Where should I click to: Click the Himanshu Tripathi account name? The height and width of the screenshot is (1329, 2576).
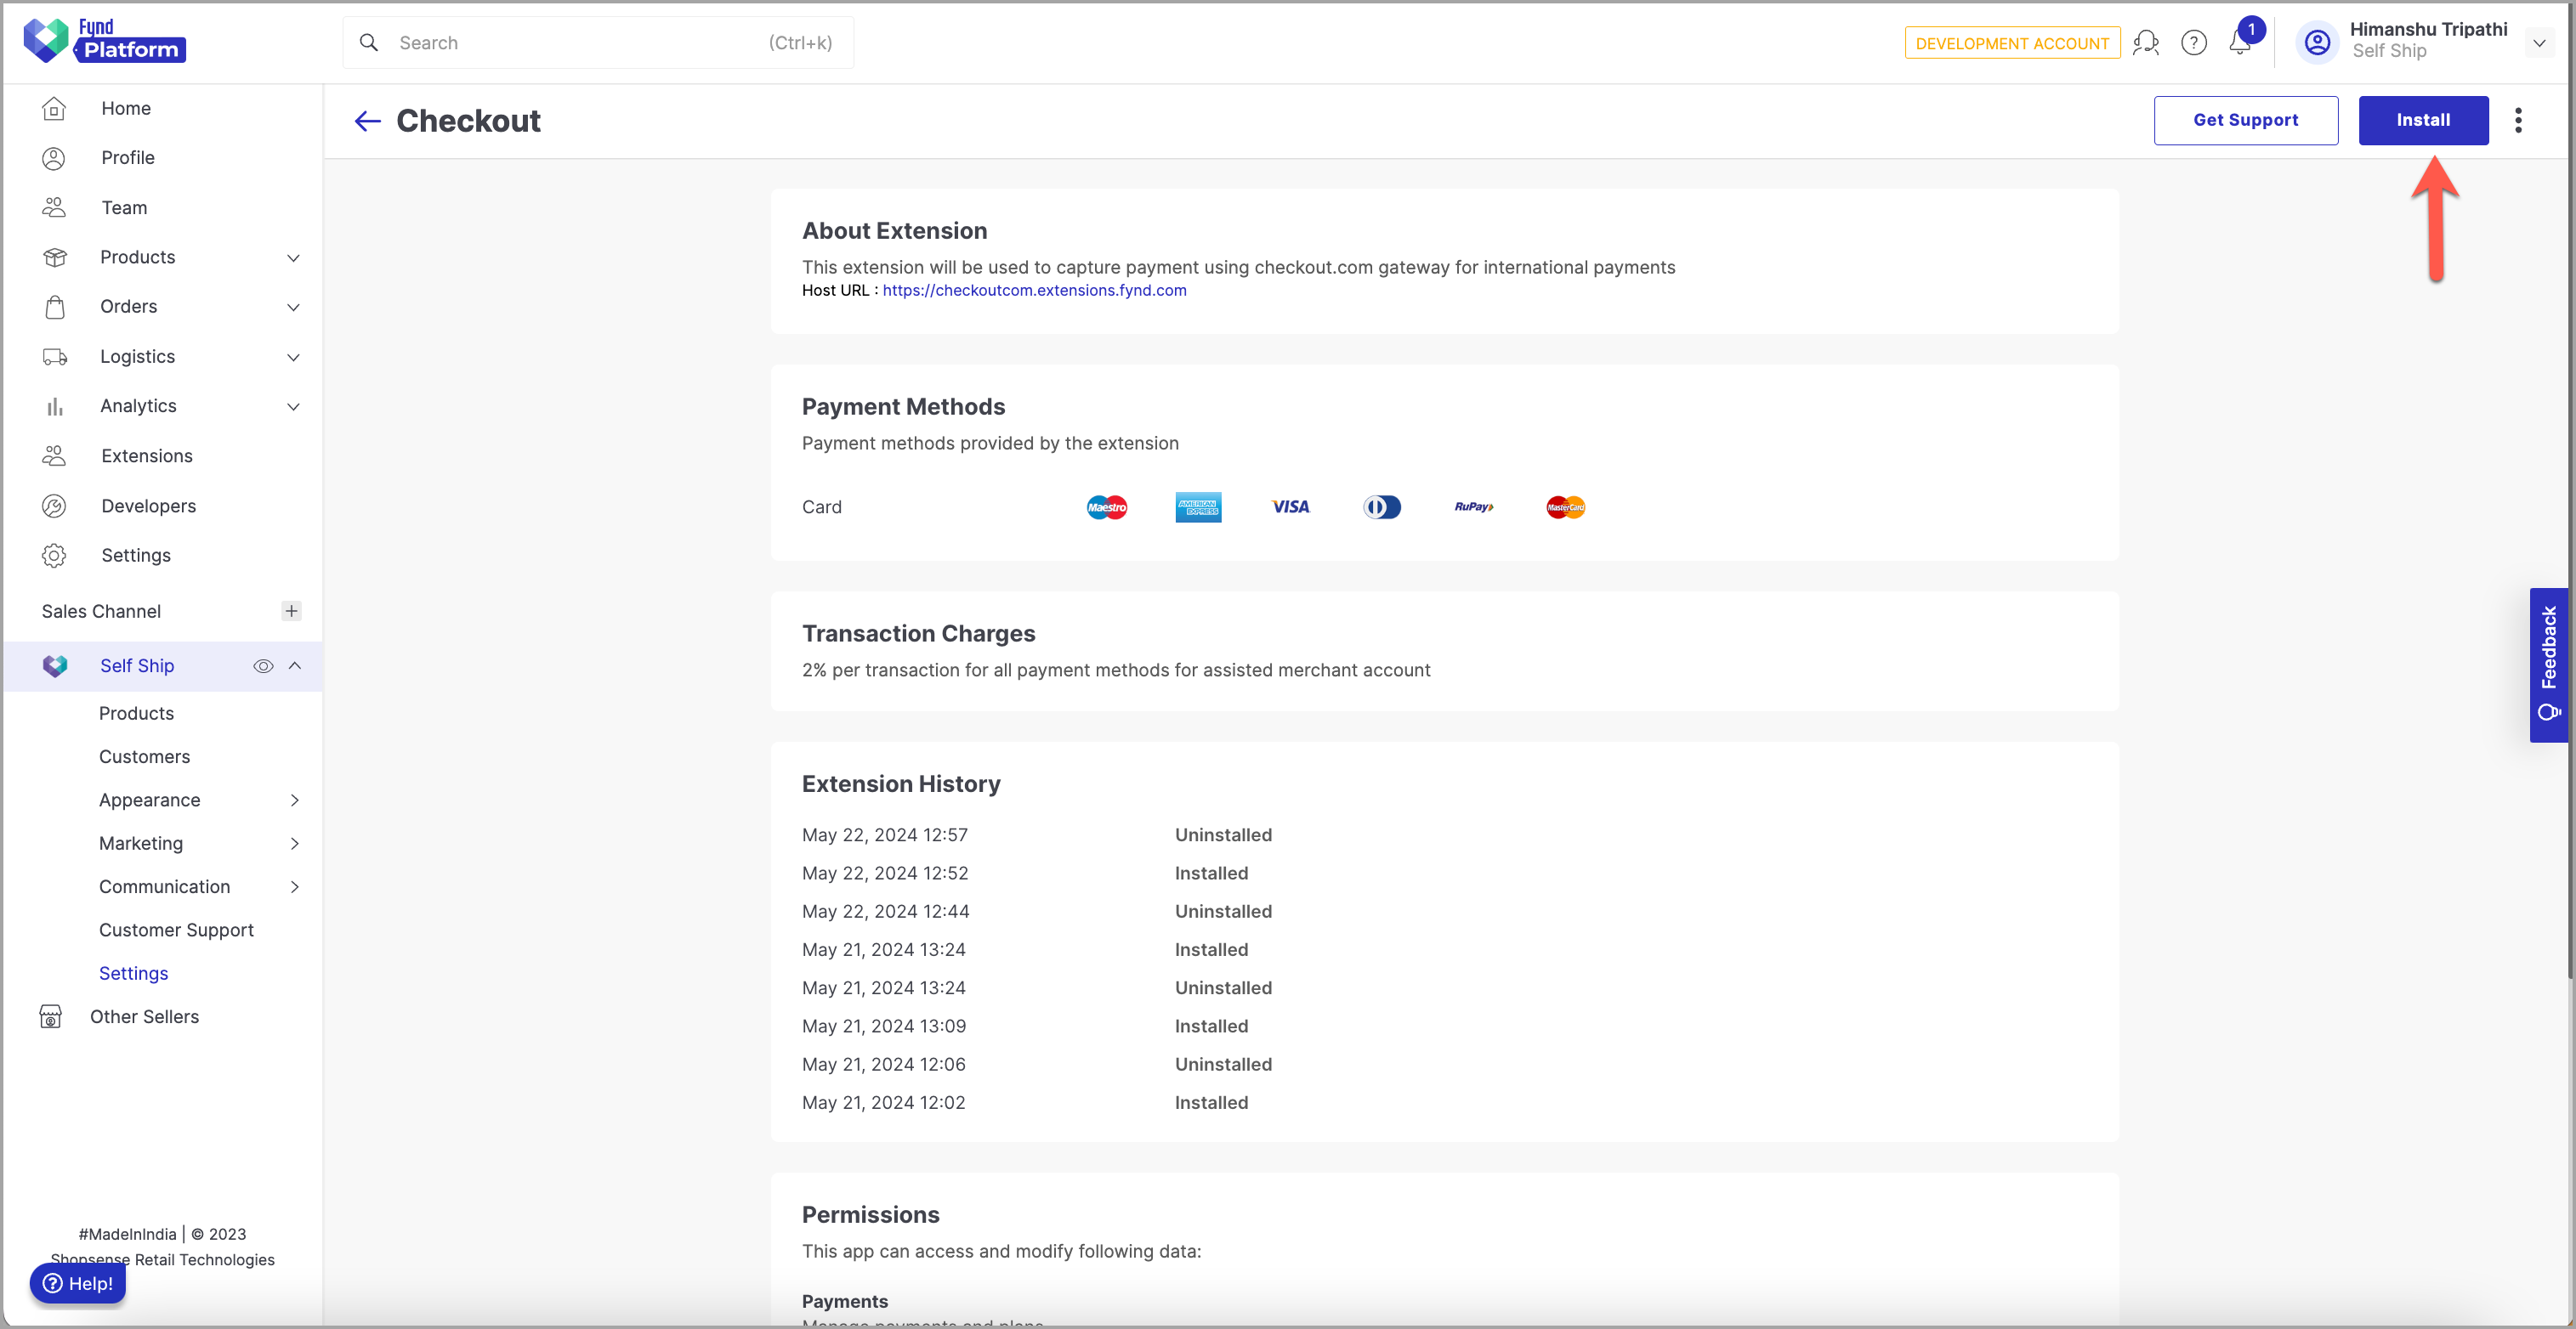point(2427,29)
